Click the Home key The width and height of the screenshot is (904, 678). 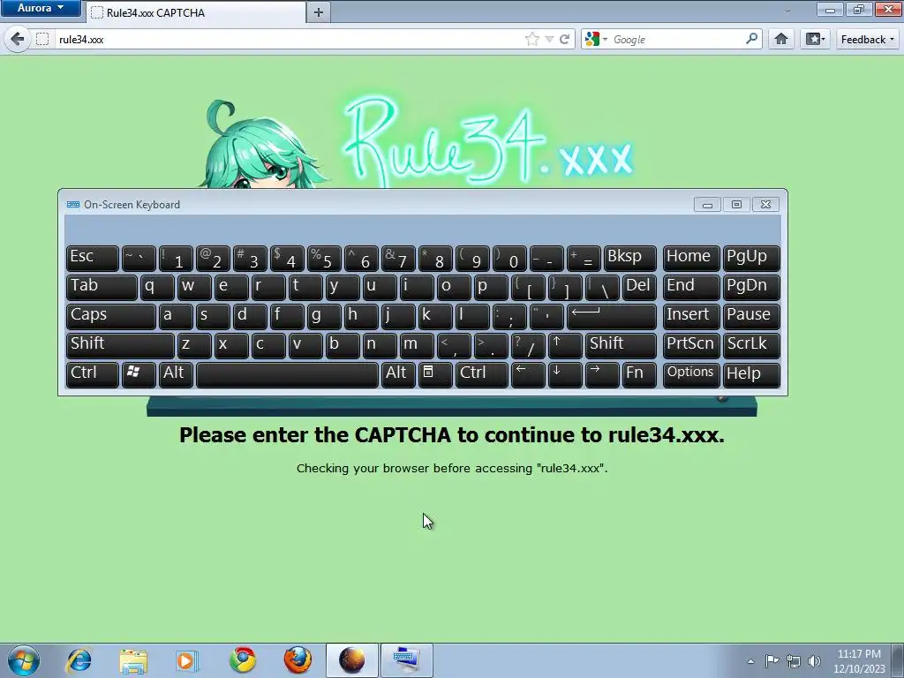[690, 258]
